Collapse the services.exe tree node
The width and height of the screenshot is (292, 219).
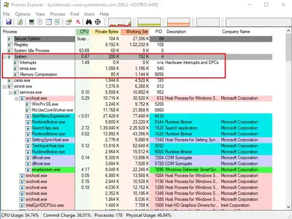click(x=11, y=92)
